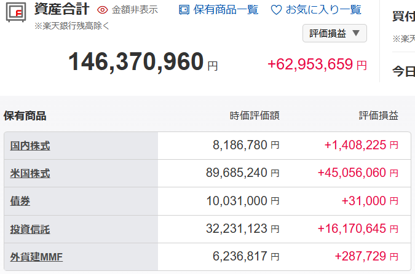Open the 保有商品一覧 link
This screenshot has height=274, width=415.
pos(226,10)
